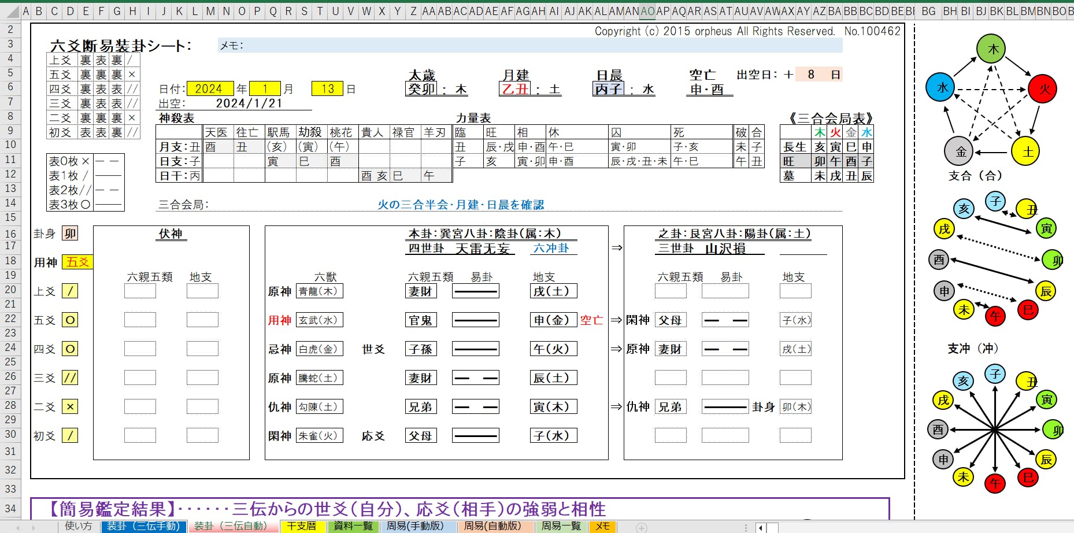This screenshot has width=1074, height=533.
Task: Click the 癸卯 cell under 太歳
Action: 421,89
